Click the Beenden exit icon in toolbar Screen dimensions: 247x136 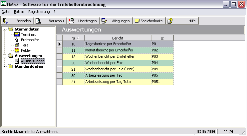pyautogui.click(x=6, y=21)
